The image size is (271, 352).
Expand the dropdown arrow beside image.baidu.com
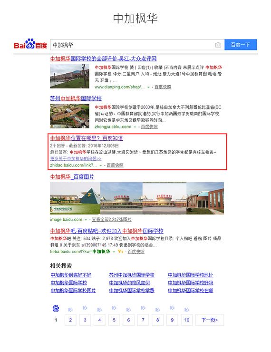pos(86,220)
